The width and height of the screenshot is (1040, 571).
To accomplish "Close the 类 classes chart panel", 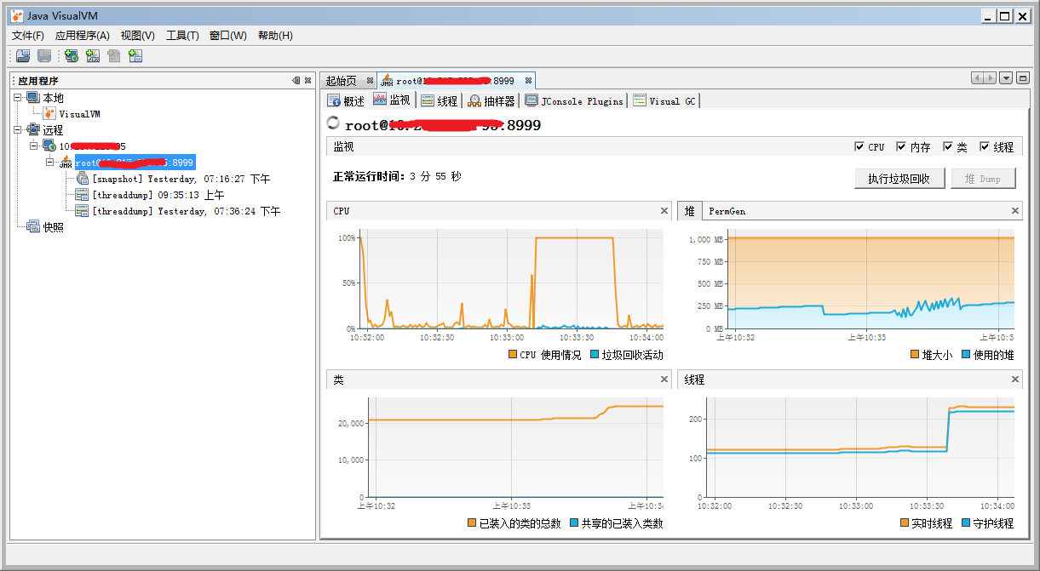I will 664,380.
